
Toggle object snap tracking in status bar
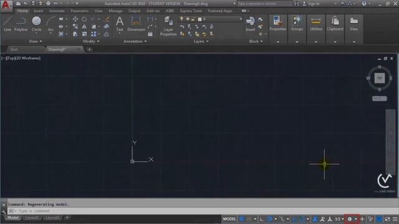294,219
